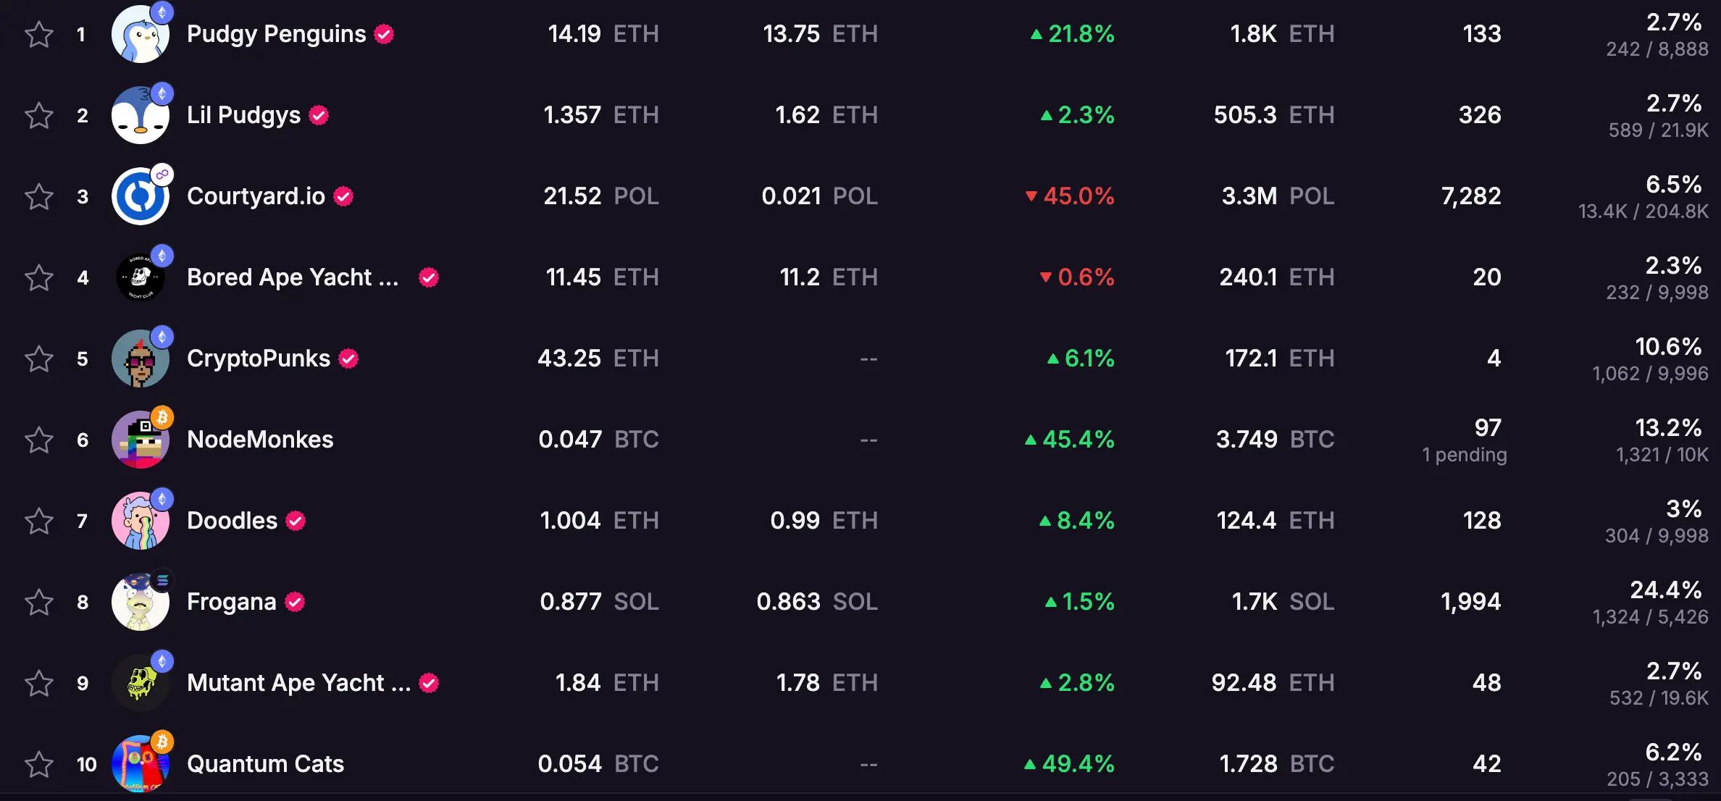Click Quantum Cats collection avatar

[140, 764]
